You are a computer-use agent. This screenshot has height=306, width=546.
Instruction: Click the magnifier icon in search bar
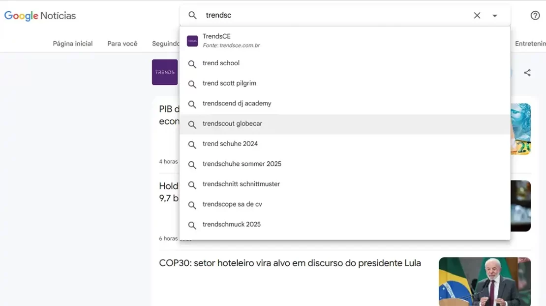click(192, 15)
